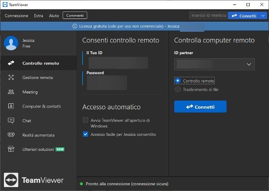This screenshot has width=269, height=191.
Task: Open Ulteriori soluzioni section
Action: coord(38,149)
